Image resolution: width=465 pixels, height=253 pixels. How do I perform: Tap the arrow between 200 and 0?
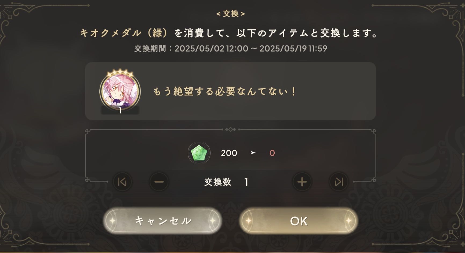coord(253,153)
